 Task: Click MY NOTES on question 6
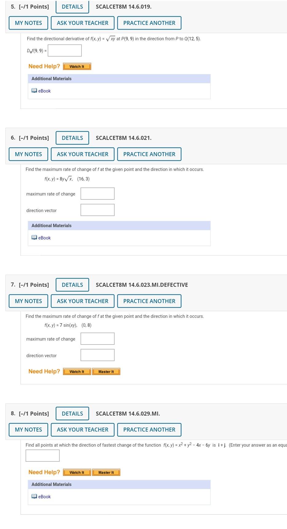click(x=28, y=154)
